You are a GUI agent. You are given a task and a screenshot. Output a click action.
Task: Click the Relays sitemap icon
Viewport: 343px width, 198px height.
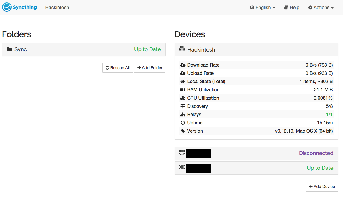[x=183, y=115]
